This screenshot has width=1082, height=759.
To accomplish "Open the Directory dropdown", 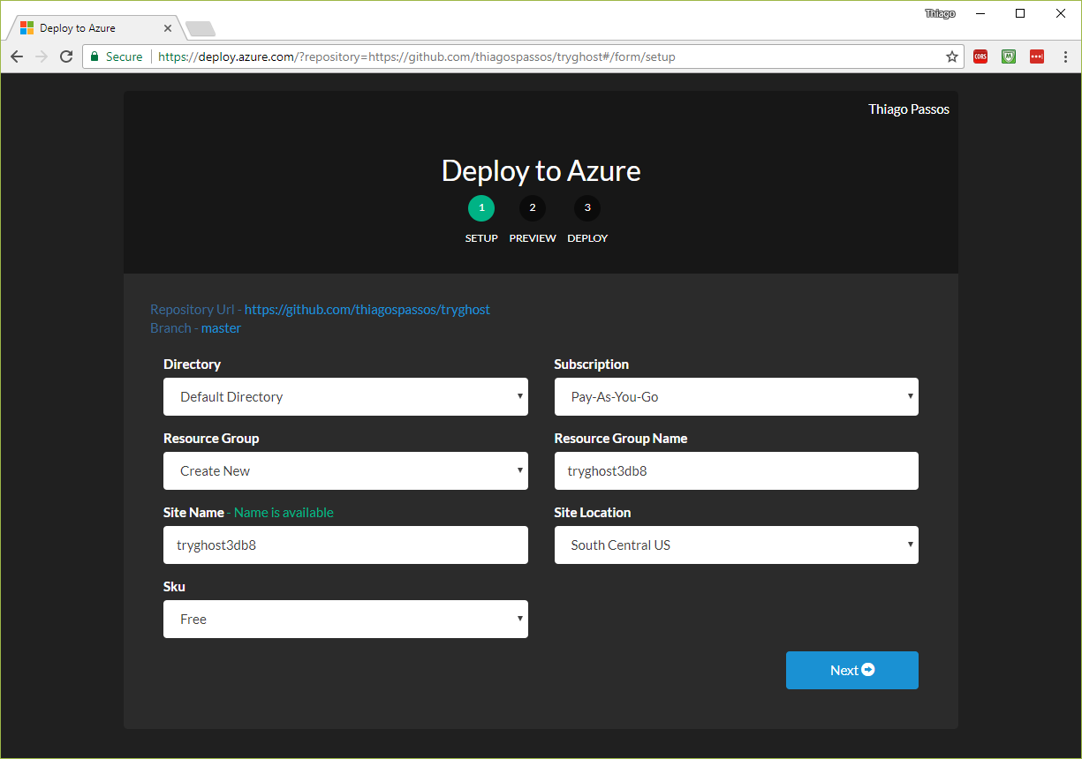I will point(345,397).
